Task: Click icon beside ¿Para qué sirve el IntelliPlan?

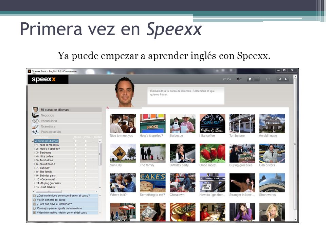Action: 34,204
